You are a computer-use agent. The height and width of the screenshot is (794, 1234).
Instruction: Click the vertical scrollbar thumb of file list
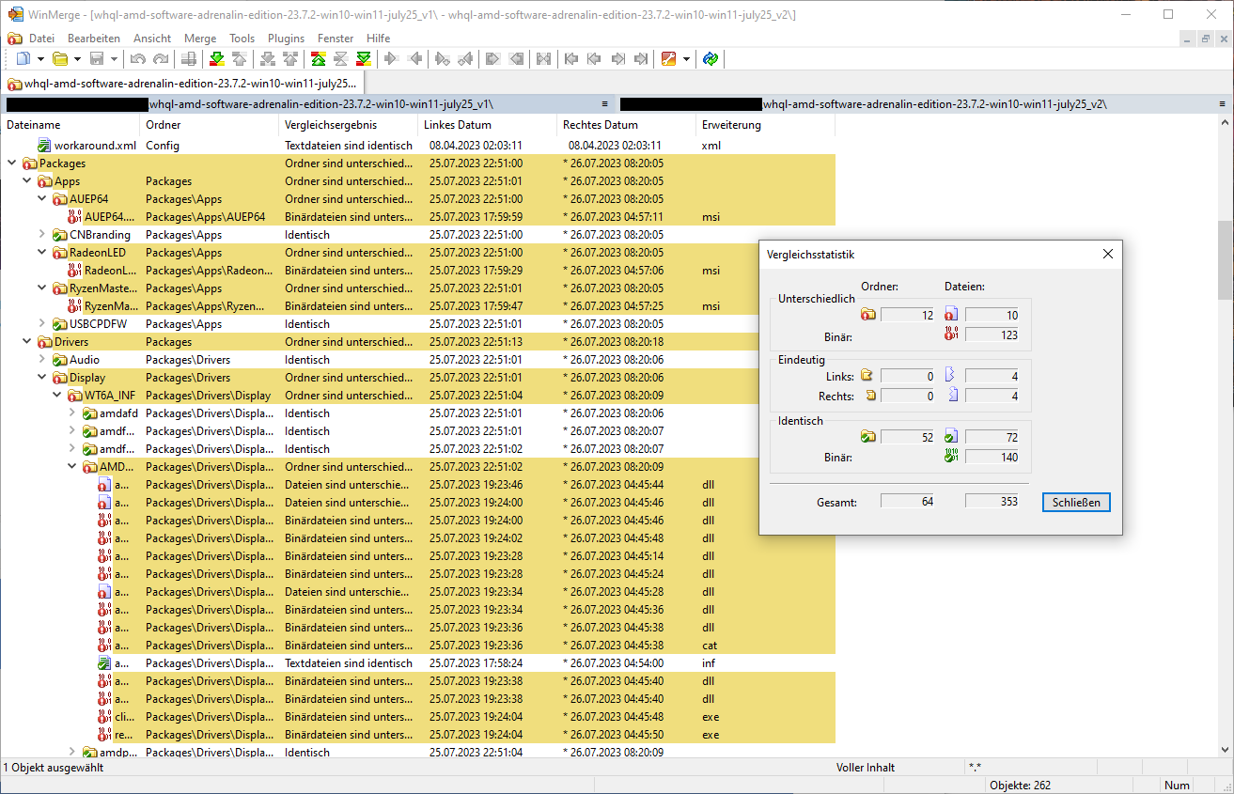[x=1226, y=260]
